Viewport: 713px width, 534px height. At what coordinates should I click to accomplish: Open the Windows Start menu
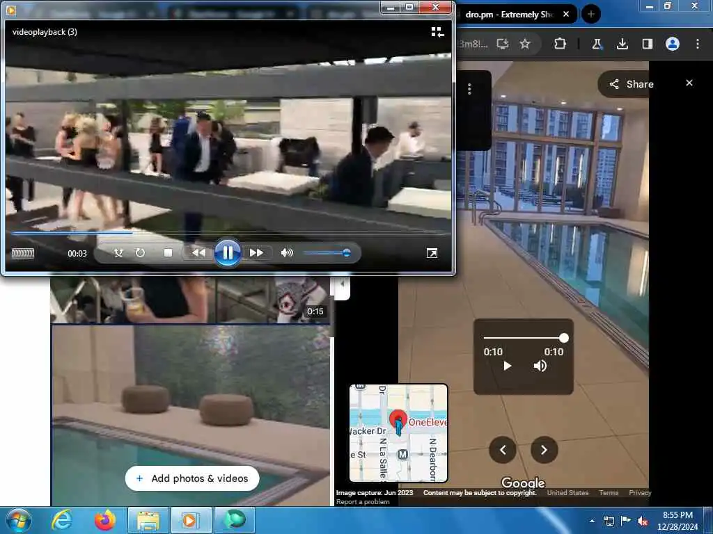point(18,520)
